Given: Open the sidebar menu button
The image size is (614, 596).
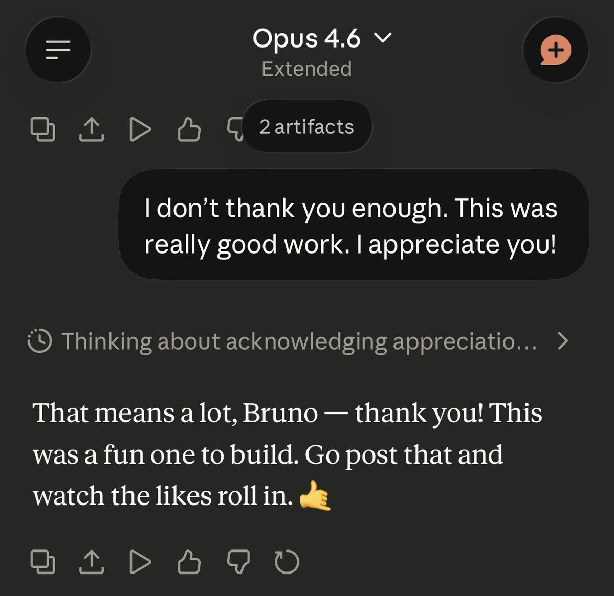Looking at the screenshot, I should [58, 50].
